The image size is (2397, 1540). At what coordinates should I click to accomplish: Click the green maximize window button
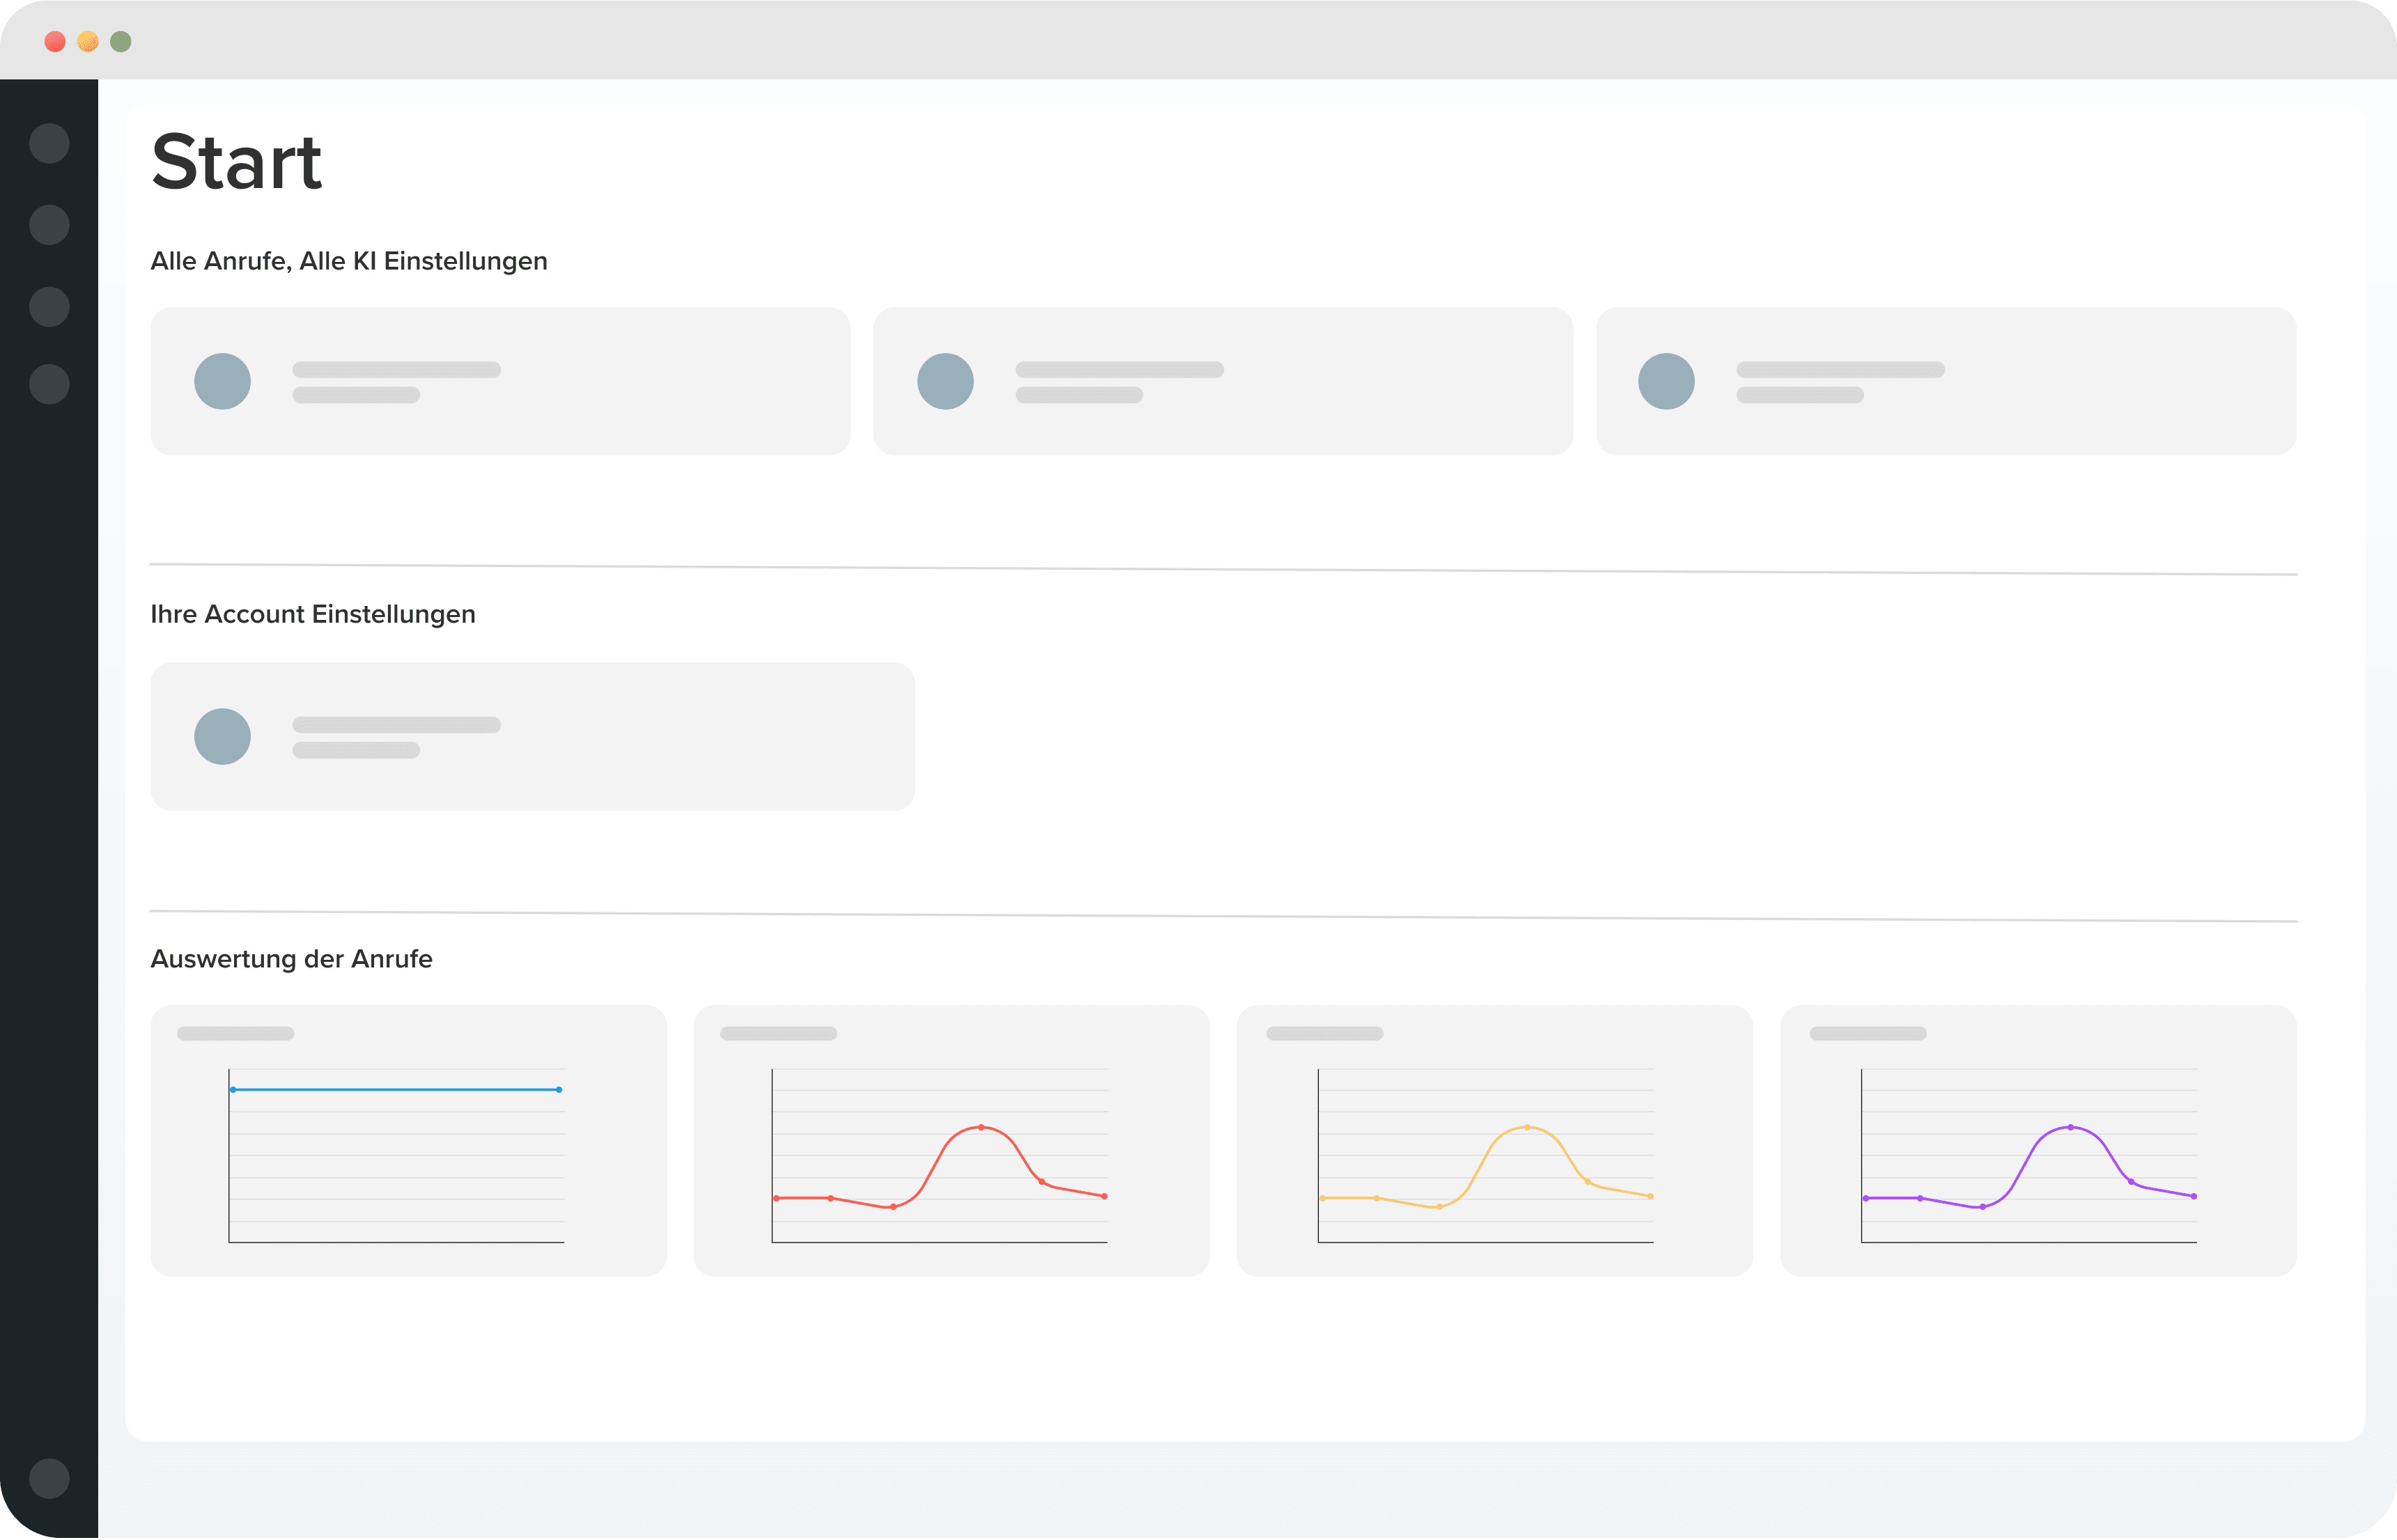[x=121, y=41]
